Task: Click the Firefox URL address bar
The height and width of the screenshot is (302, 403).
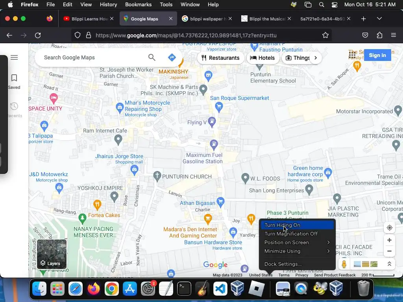Action: point(202,35)
